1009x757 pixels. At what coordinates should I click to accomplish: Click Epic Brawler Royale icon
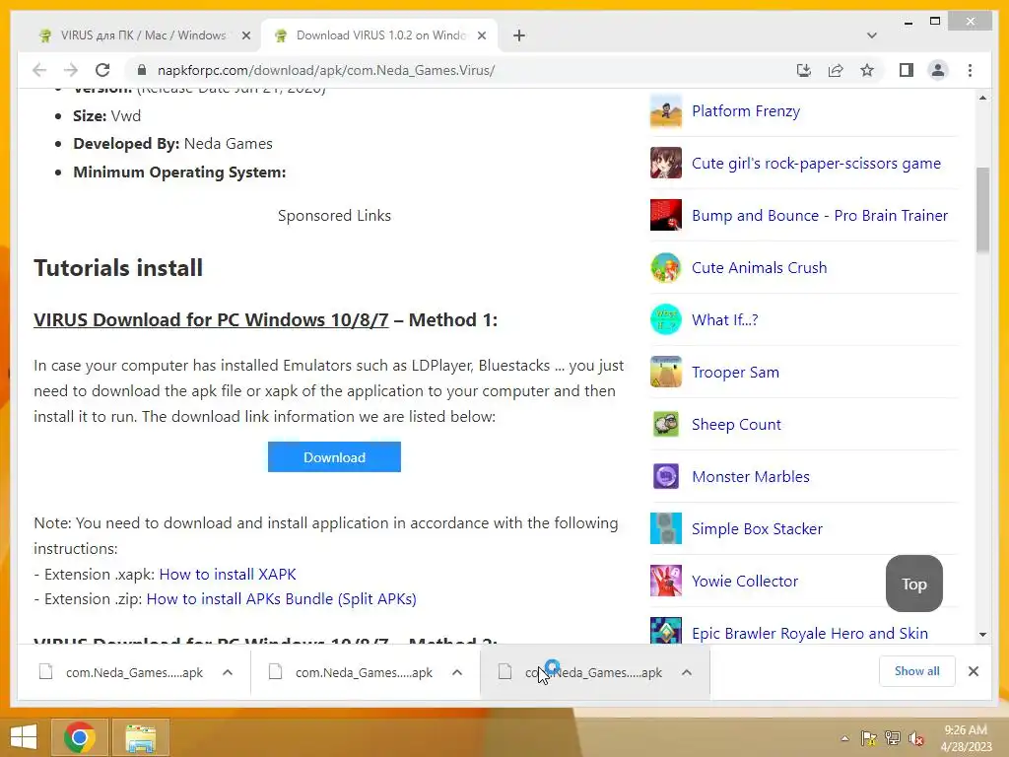[x=666, y=631]
